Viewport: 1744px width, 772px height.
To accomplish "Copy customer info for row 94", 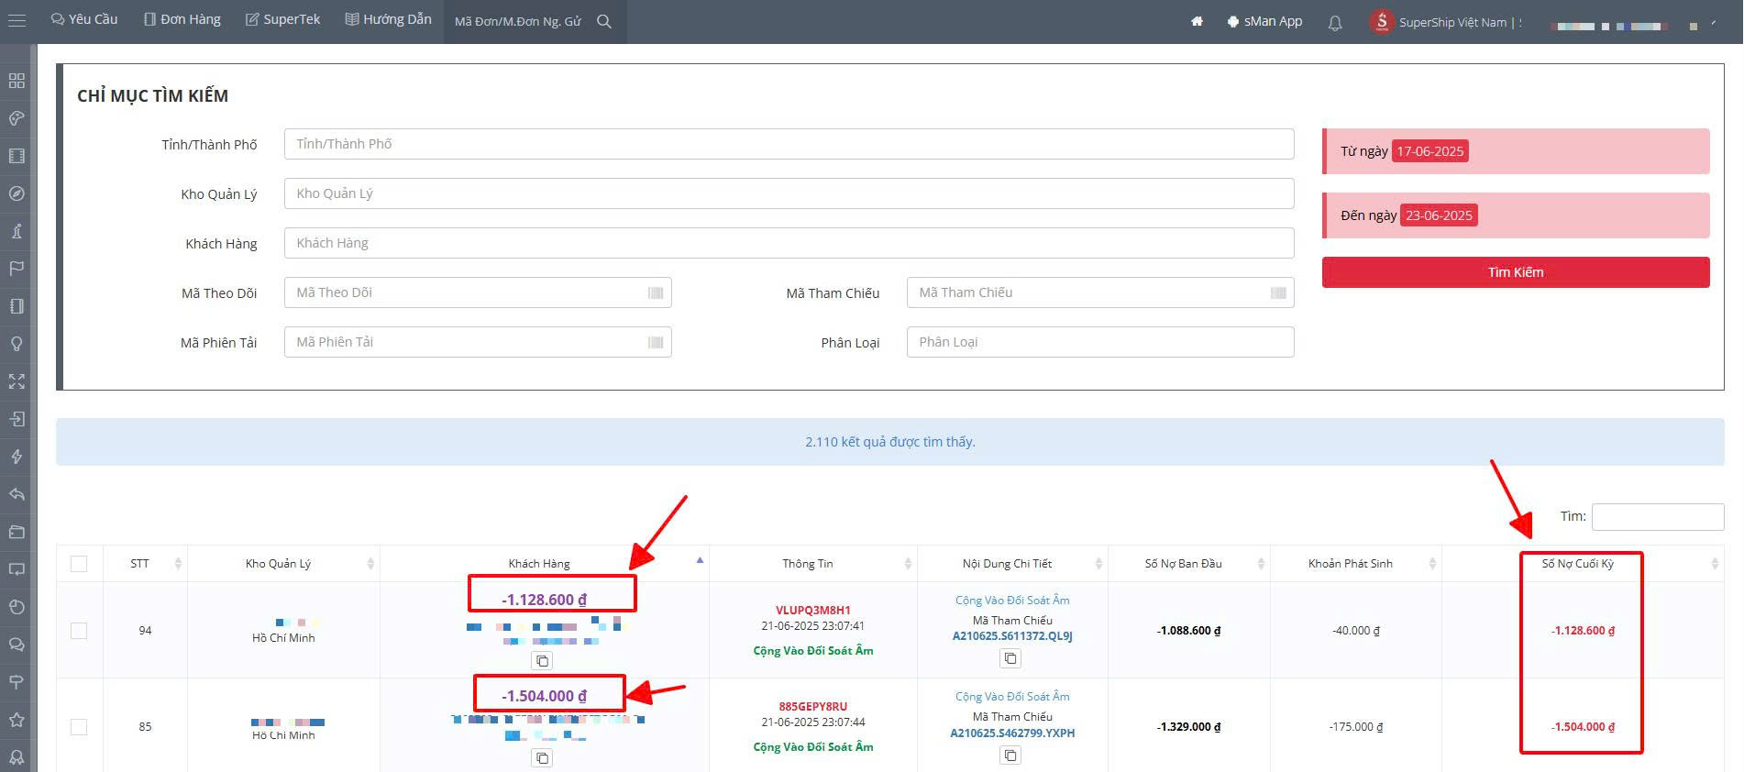I will tap(542, 661).
